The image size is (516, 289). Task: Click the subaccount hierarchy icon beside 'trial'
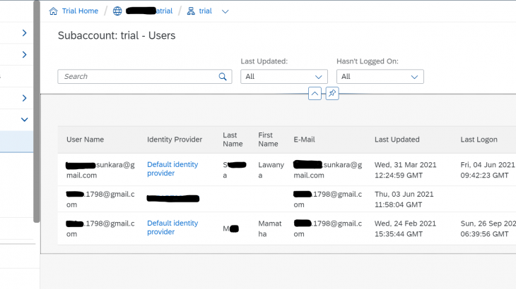191,11
